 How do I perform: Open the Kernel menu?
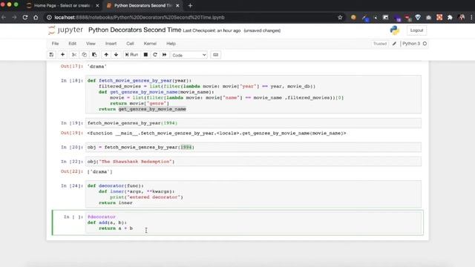point(150,44)
